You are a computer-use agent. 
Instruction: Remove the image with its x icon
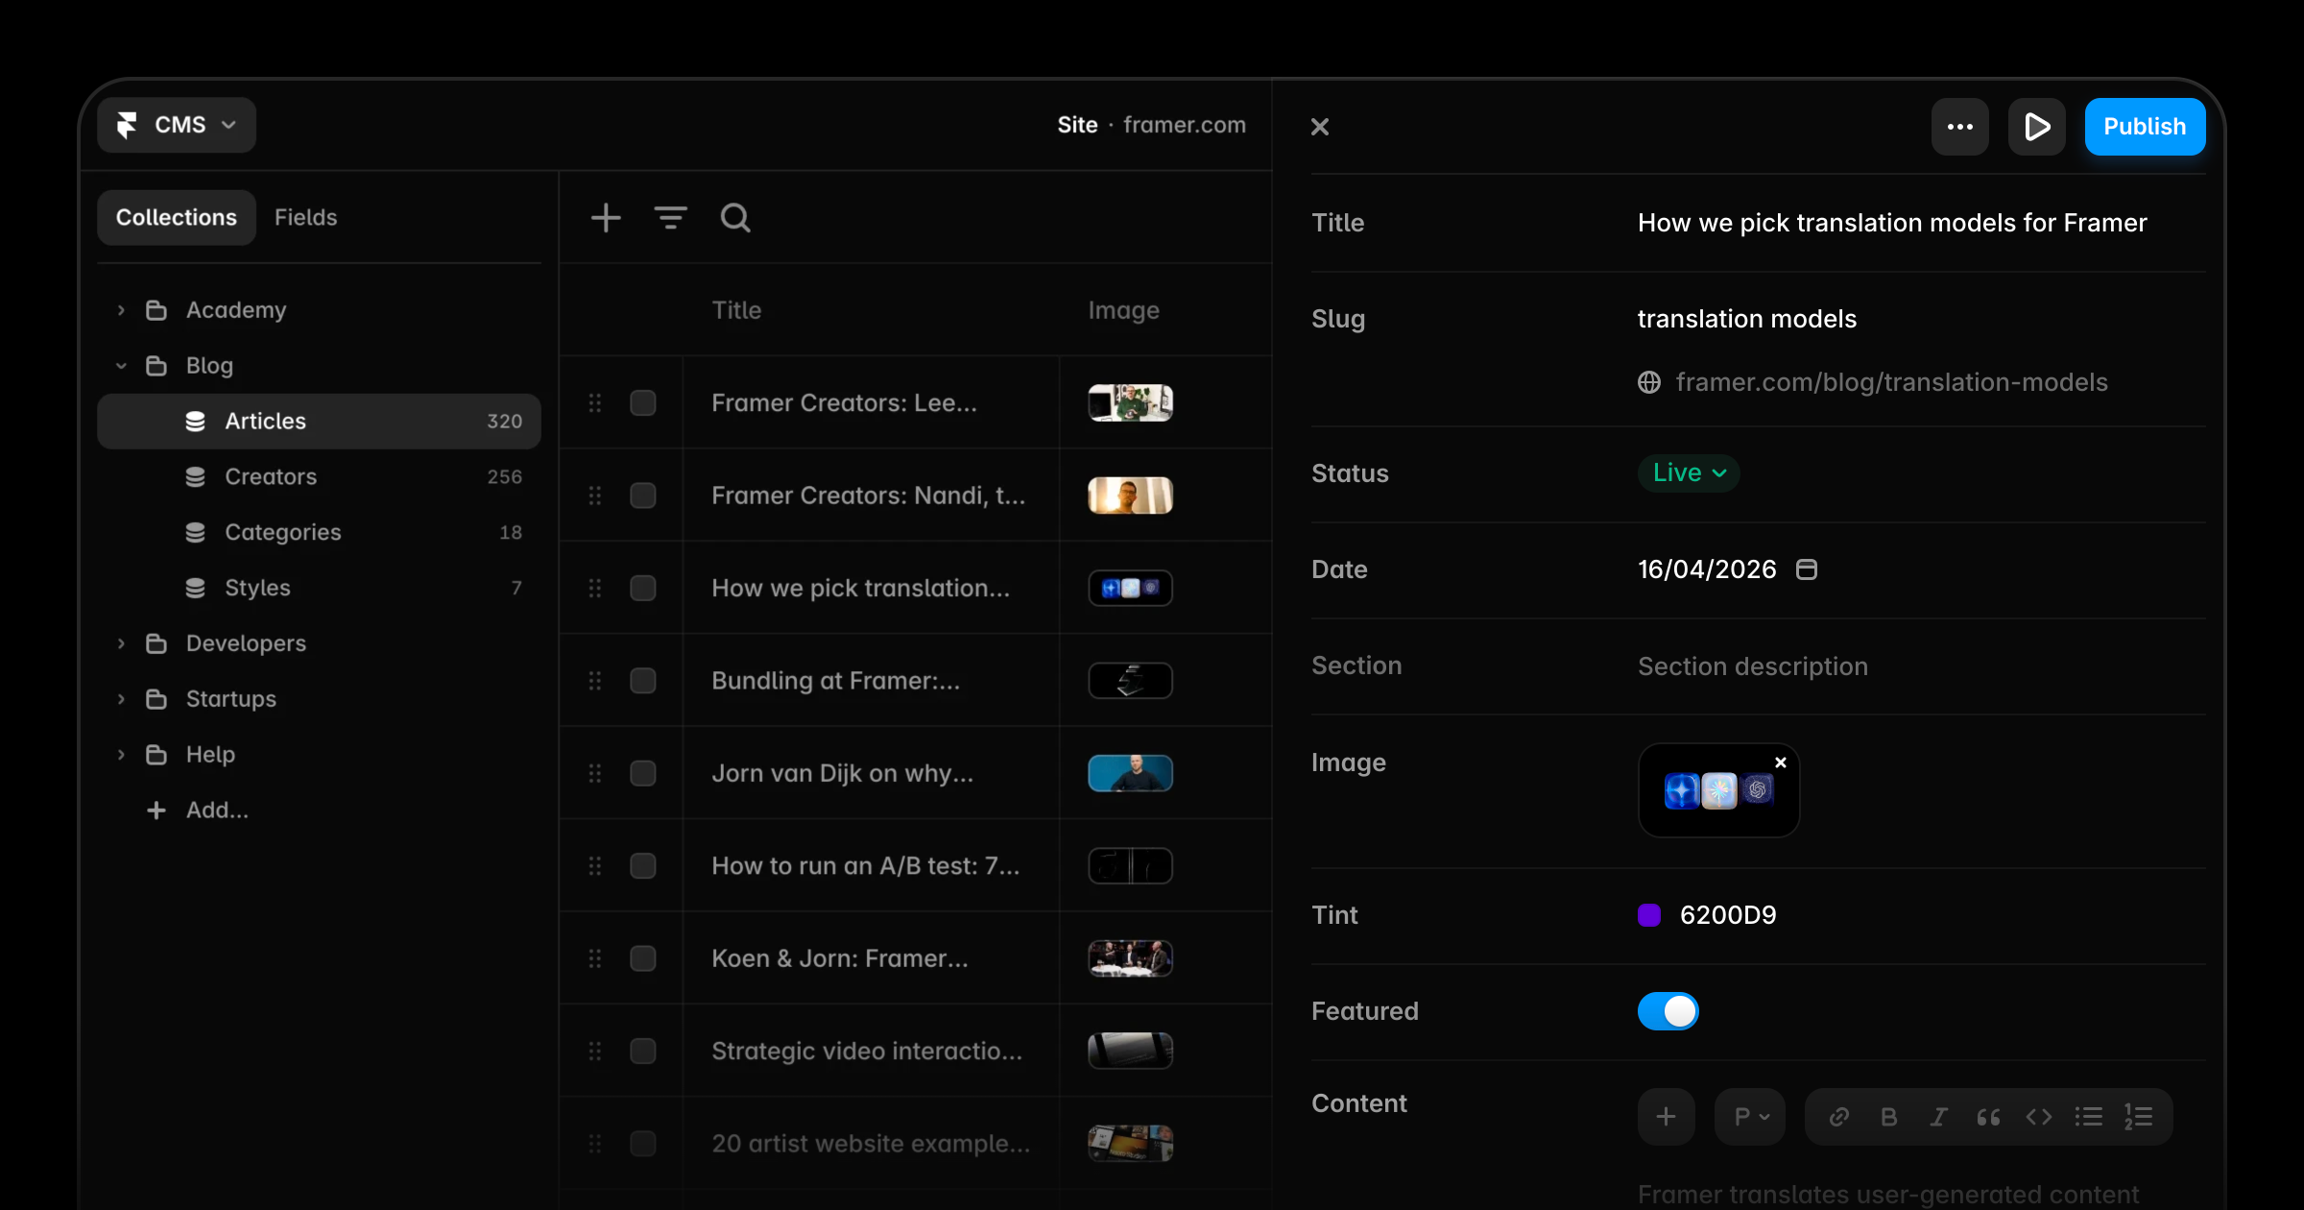tap(1781, 762)
